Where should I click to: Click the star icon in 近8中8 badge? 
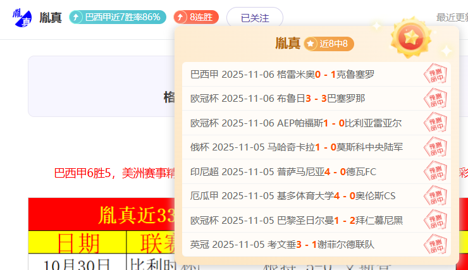tap(311, 44)
